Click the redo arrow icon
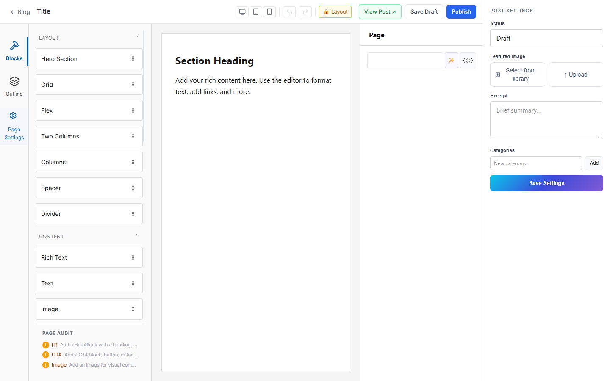610x381 pixels. click(305, 12)
